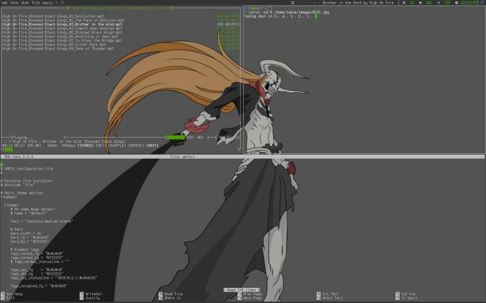Click the bars_bg color value line

pos(30,241)
